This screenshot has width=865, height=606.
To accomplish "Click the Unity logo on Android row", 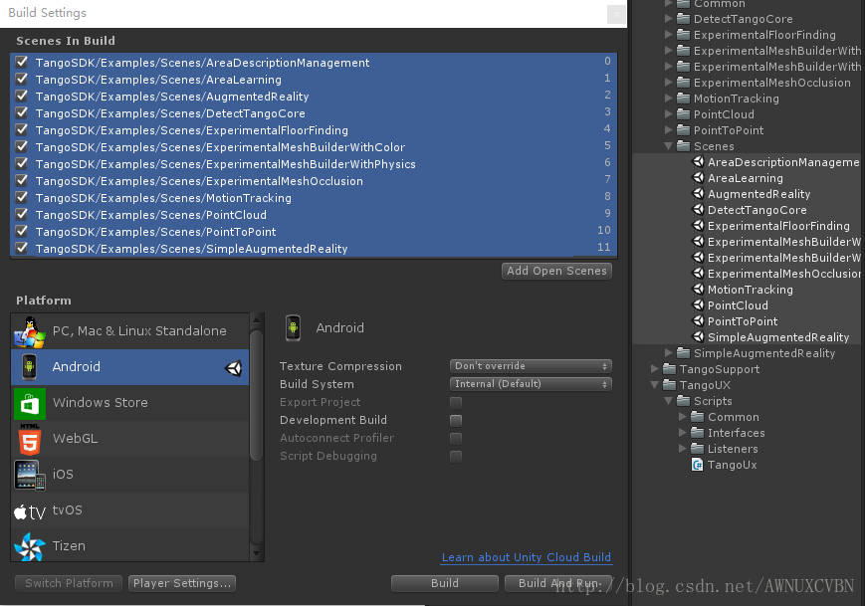I will coord(233,368).
